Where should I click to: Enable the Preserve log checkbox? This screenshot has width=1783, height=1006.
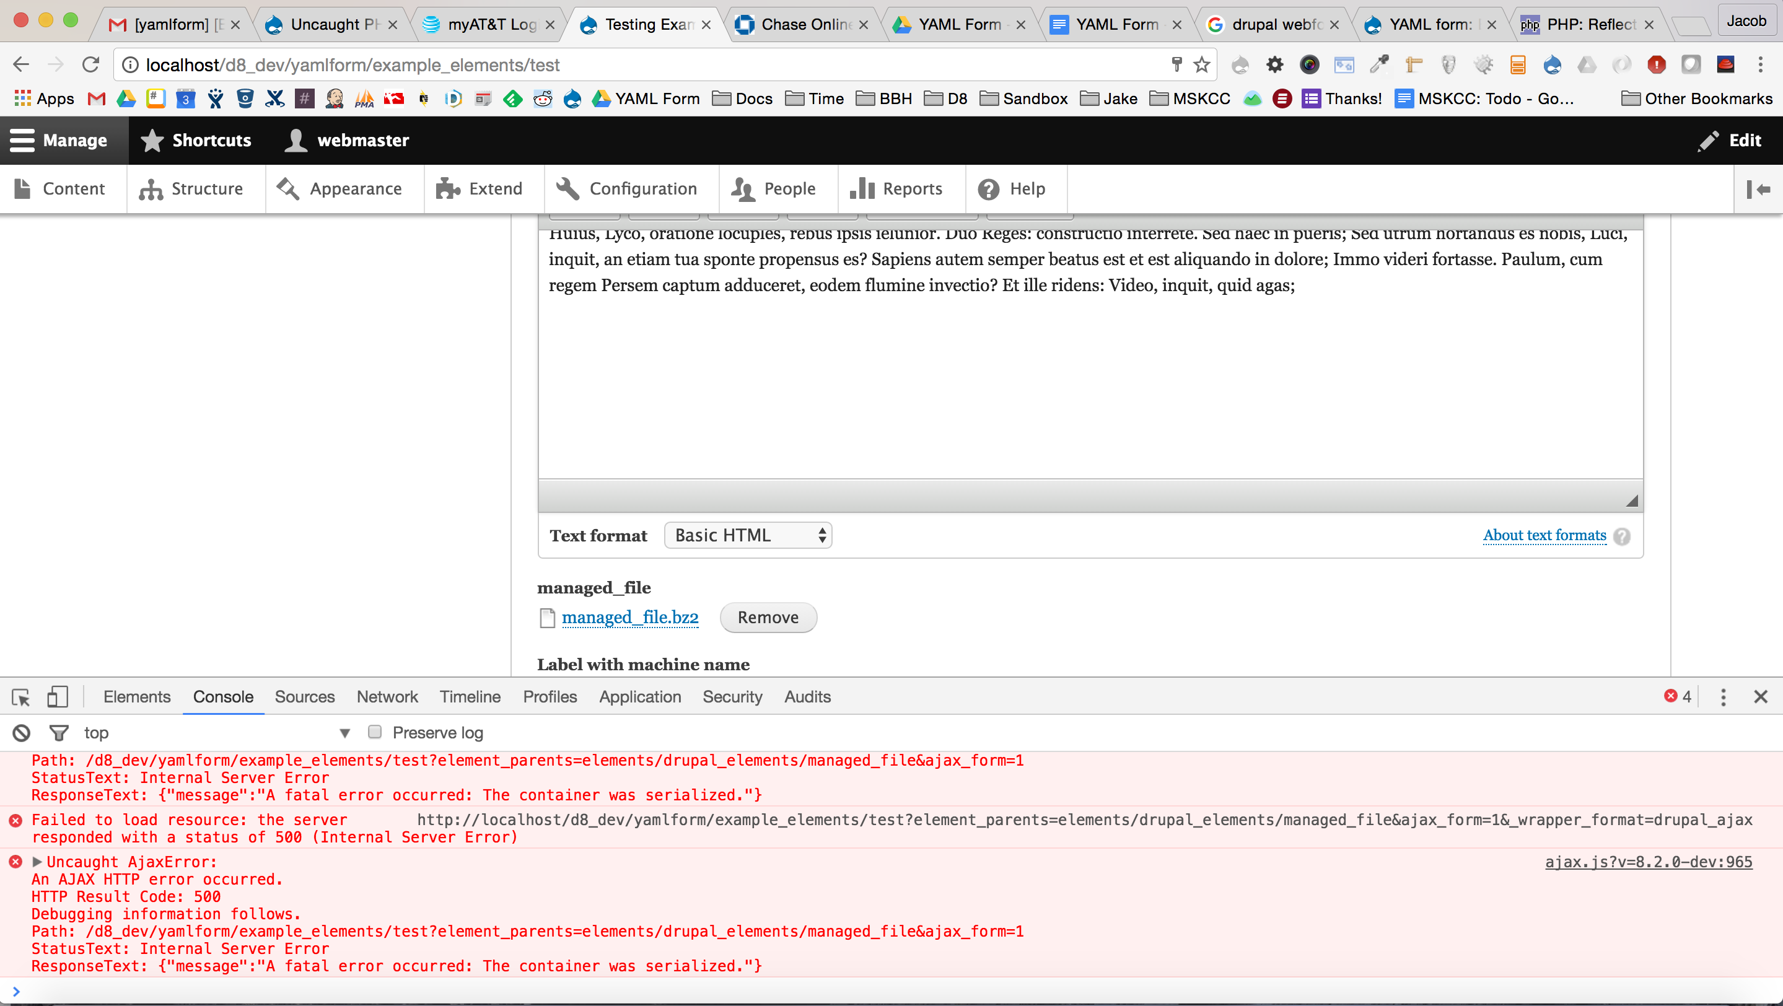pyautogui.click(x=374, y=732)
